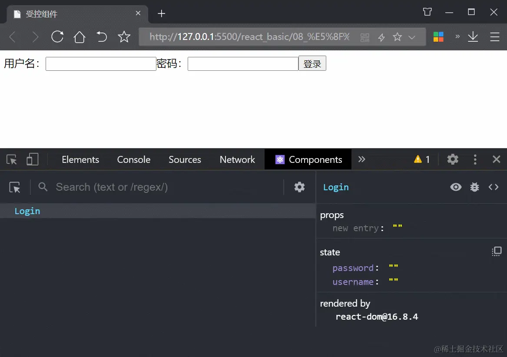Show more browser extensions chevron

pos(457,36)
